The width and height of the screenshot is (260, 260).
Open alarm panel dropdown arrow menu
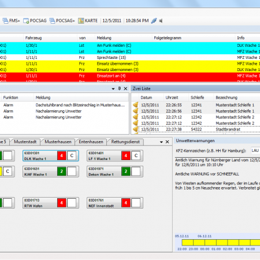point(113,88)
